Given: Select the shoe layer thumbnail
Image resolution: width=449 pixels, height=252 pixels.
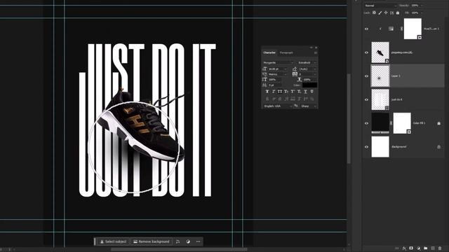Looking at the screenshot, I should coord(380,52).
